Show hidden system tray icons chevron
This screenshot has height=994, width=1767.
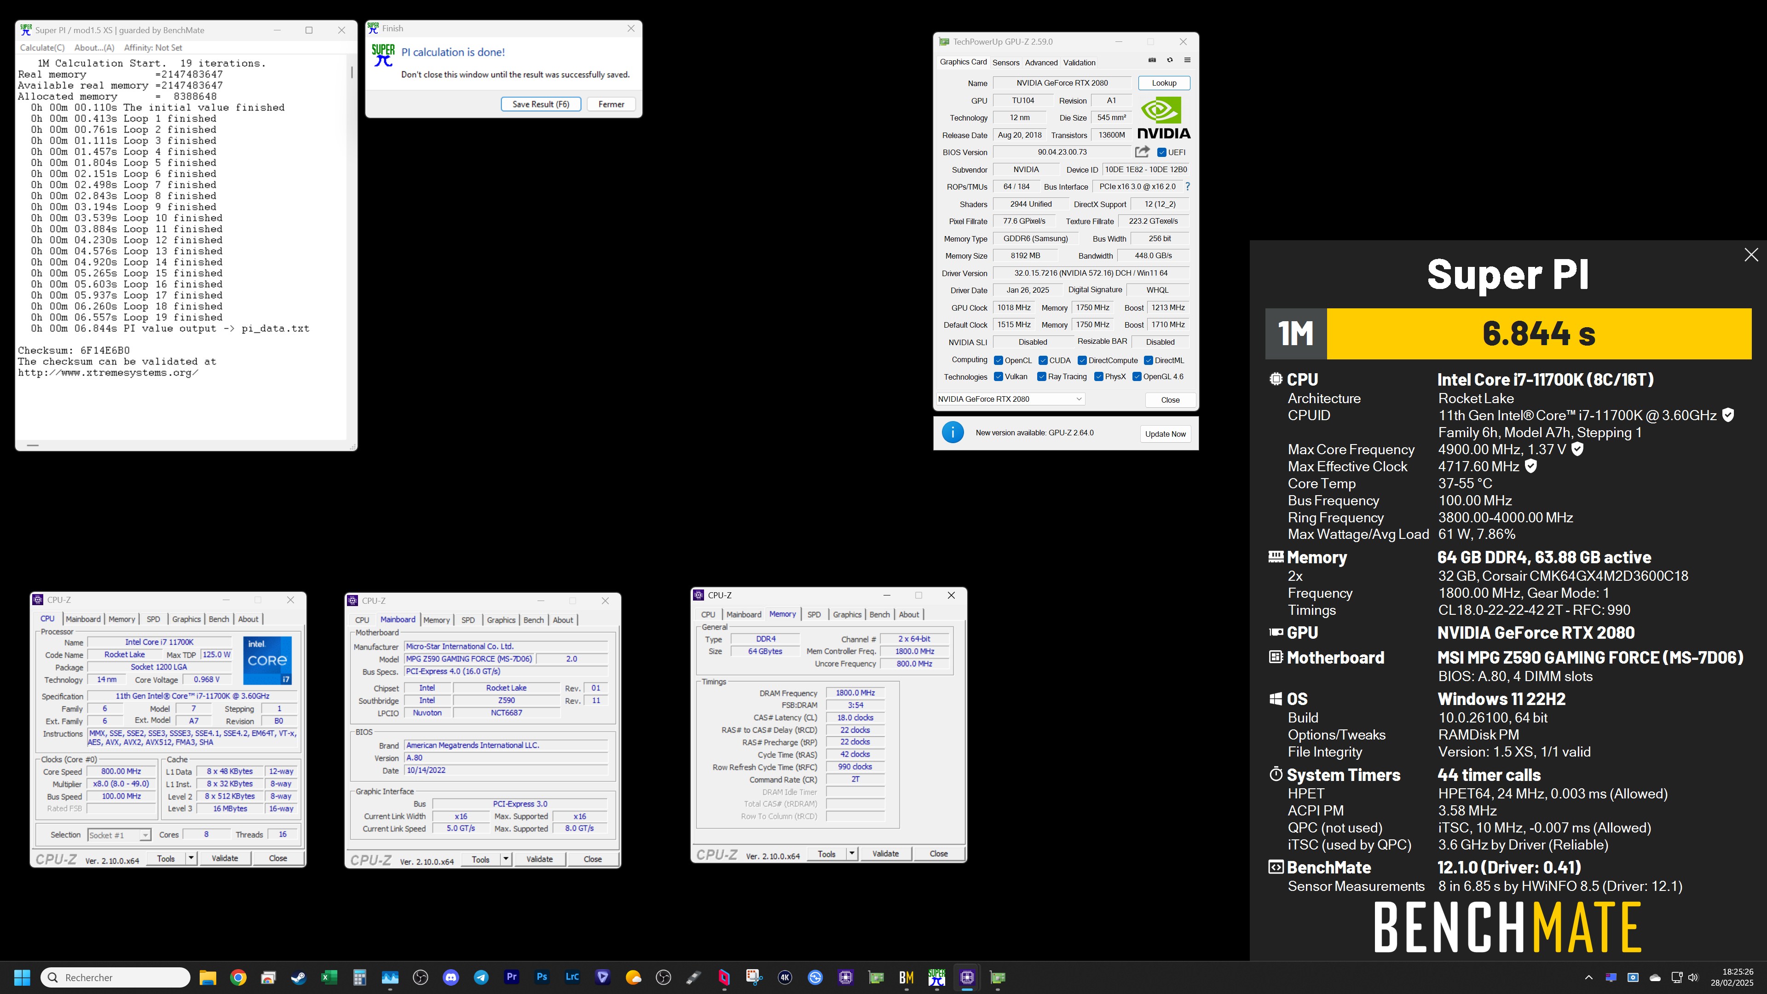click(1588, 977)
